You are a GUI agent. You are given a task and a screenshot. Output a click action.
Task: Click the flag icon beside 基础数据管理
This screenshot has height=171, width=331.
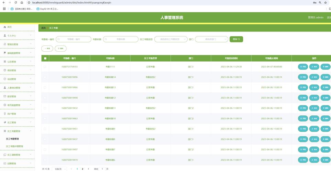(5, 53)
